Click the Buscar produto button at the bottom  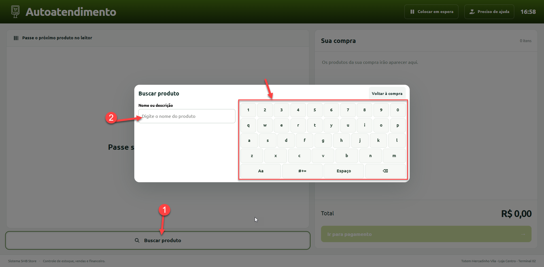point(158,240)
